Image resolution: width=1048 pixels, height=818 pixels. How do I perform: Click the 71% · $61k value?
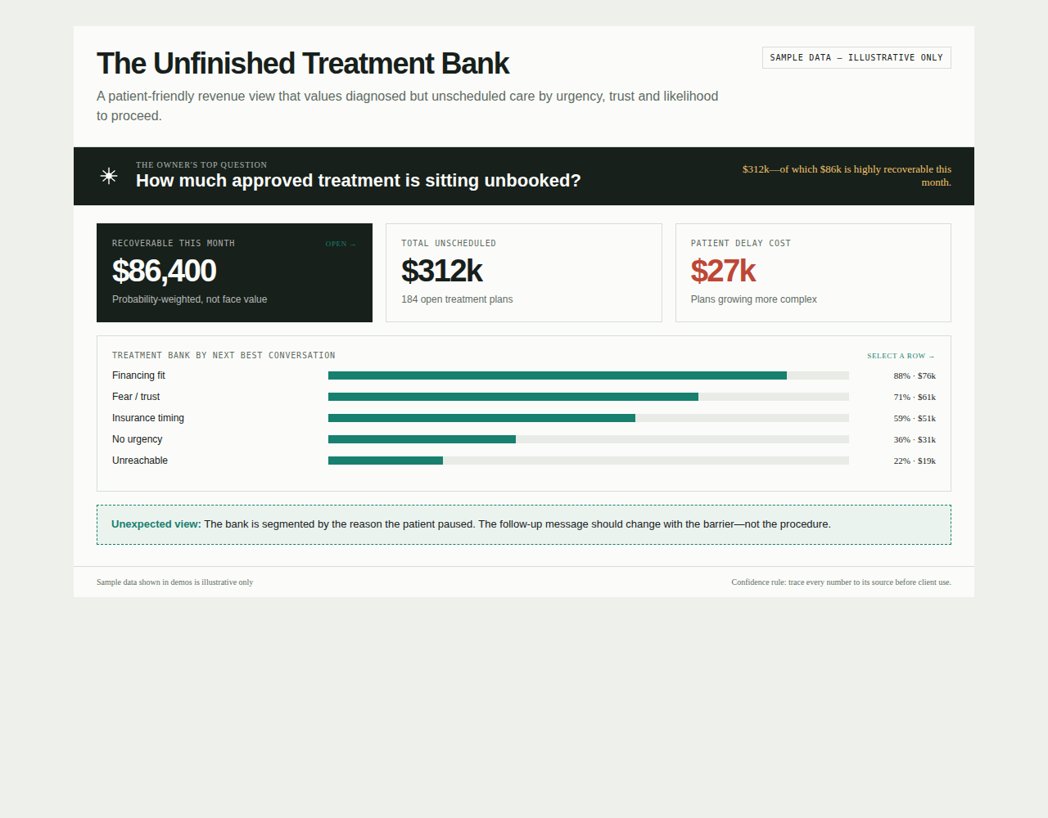pyautogui.click(x=915, y=397)
